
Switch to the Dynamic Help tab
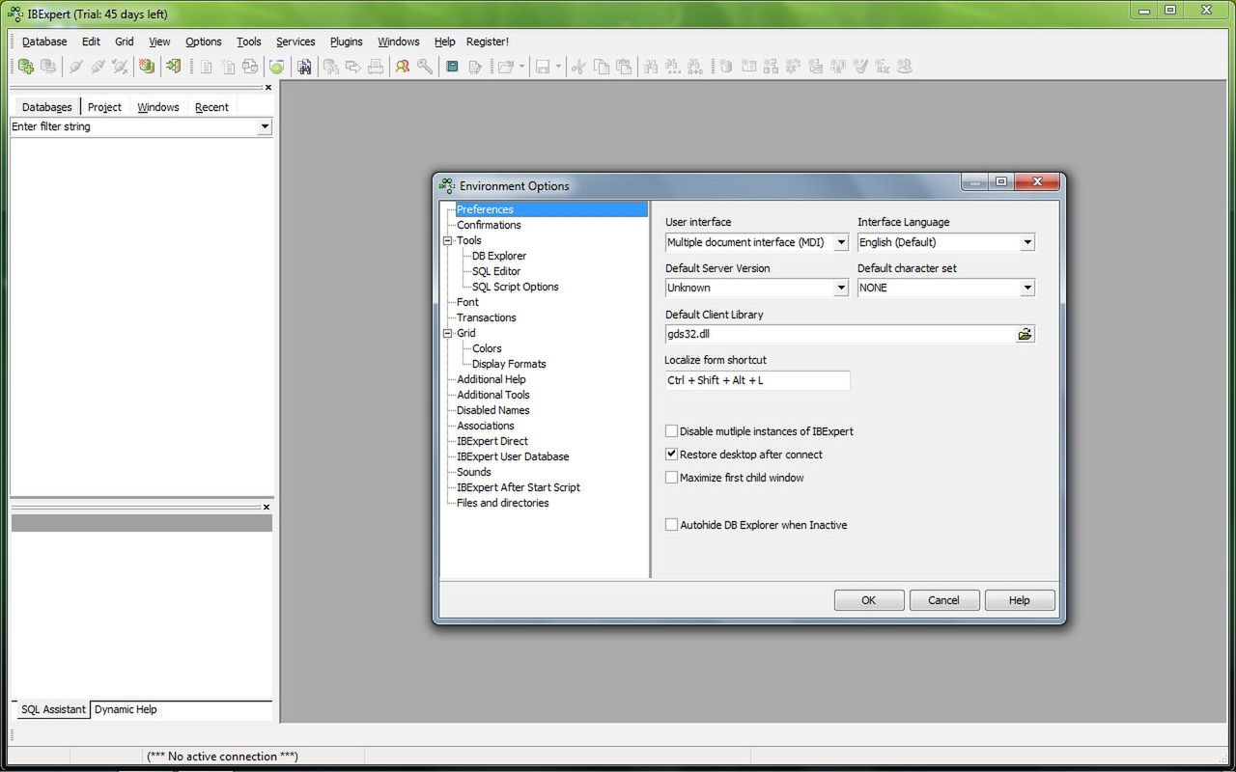[126, 709]
